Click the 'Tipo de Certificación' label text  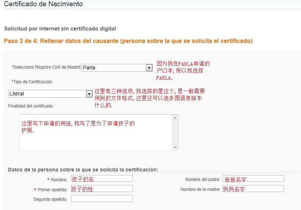(32, 82)
